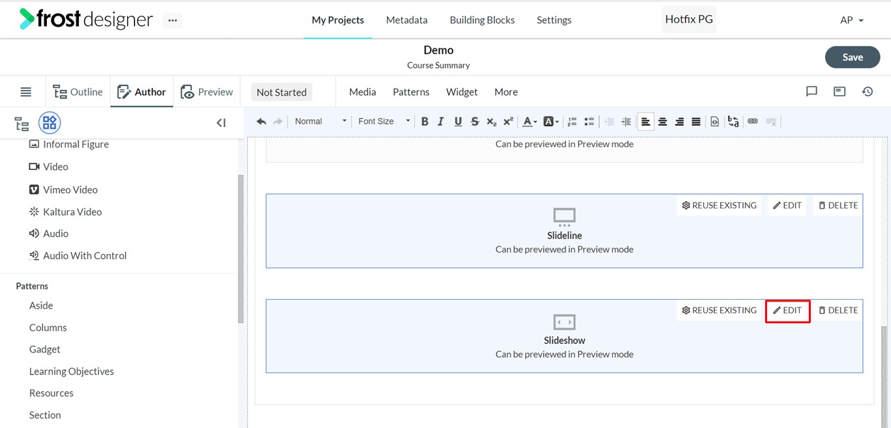Insert a numbered list
This screenshot has width=891, height=428.
click(572, 121)
